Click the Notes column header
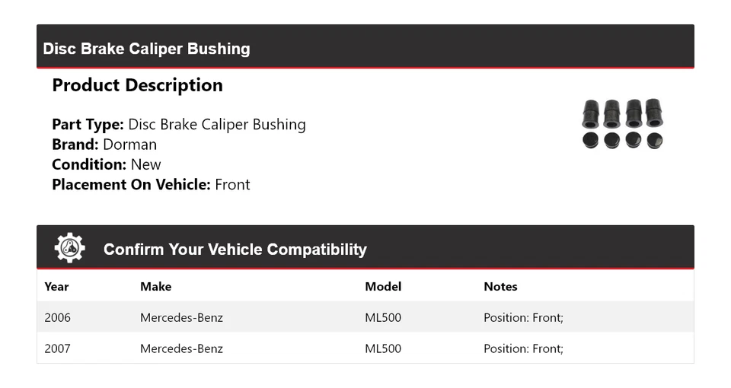 click(x=500, y=287)
